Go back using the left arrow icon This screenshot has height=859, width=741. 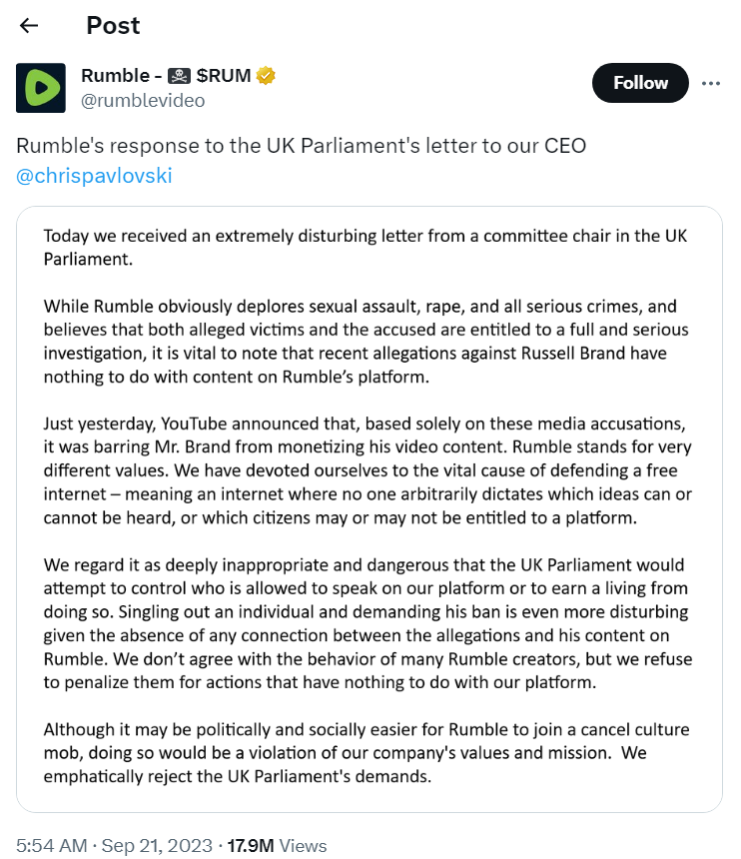click(29, 25)
